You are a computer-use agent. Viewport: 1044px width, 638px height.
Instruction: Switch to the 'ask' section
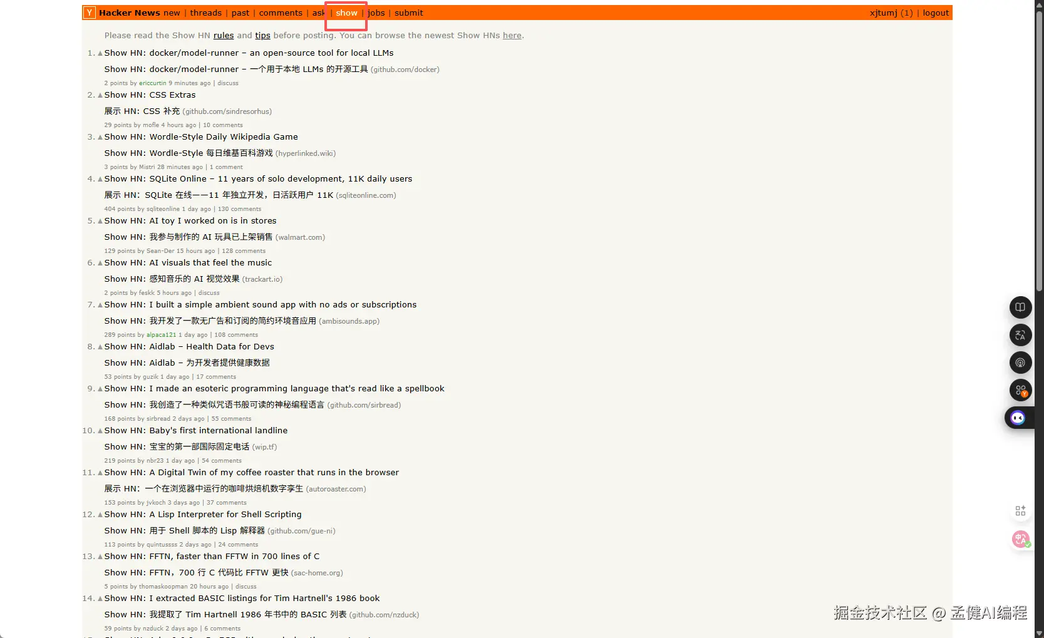(x=319, y=13)
